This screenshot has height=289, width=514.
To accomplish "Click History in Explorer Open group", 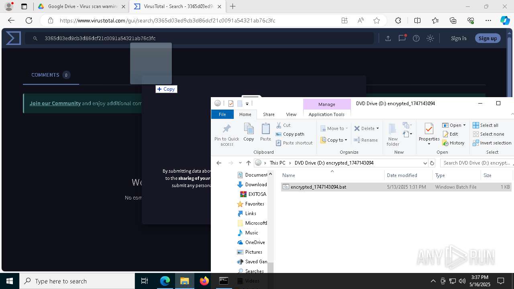I will 453,143.
